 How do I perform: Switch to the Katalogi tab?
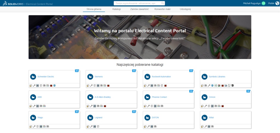click(x=116, y=9)
